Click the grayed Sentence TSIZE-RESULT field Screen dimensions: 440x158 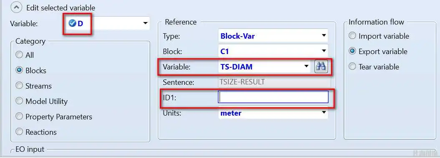(x=274, y=82)
